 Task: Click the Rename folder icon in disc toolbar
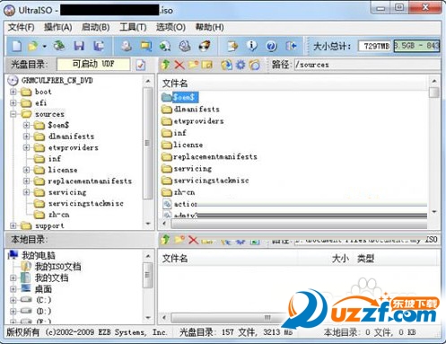tap(207, 65)
